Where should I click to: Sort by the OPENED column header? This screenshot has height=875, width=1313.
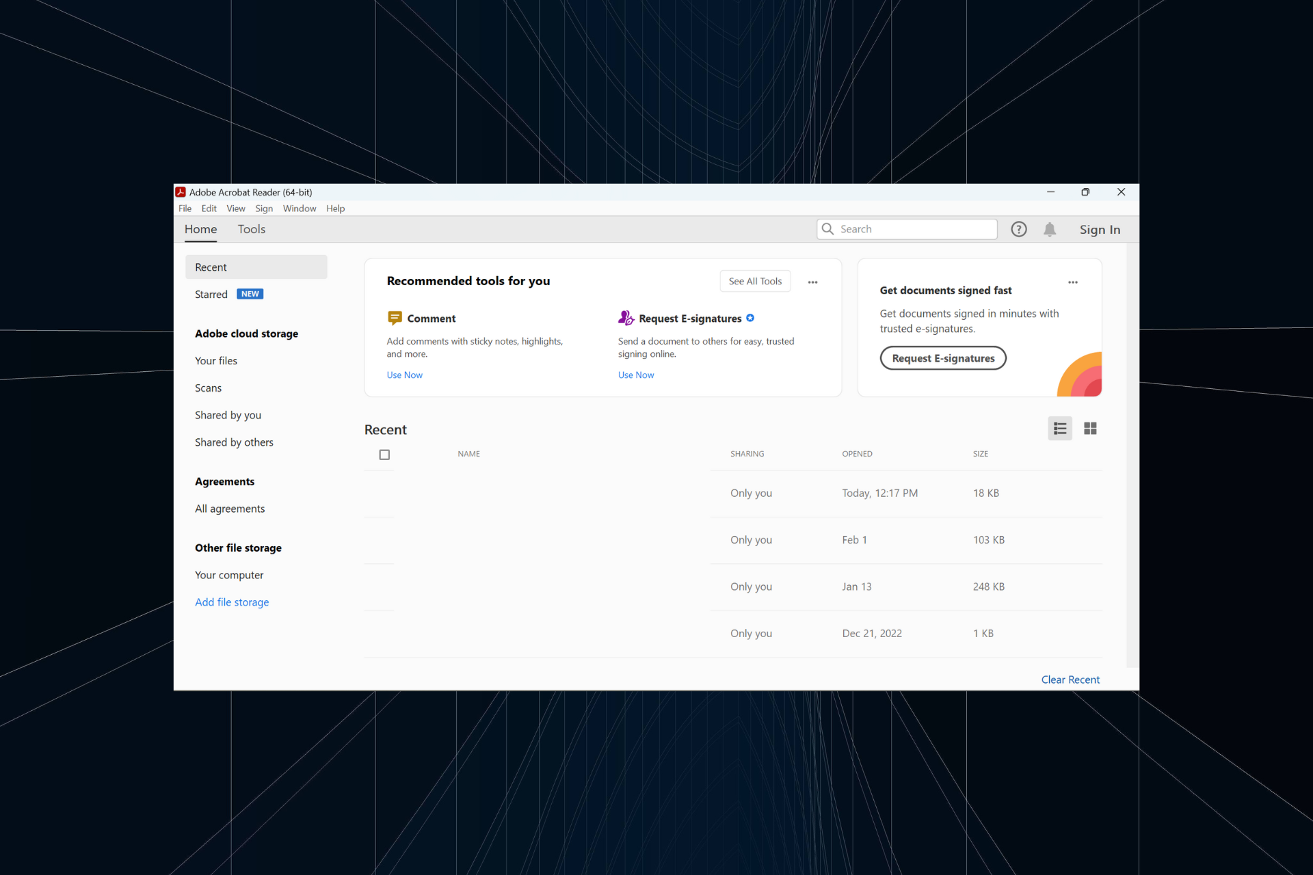(x=857, y=454)
